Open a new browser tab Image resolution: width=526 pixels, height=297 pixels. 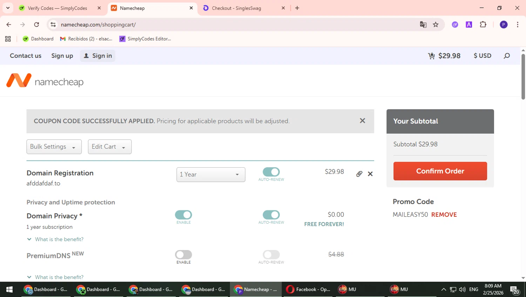297,8
